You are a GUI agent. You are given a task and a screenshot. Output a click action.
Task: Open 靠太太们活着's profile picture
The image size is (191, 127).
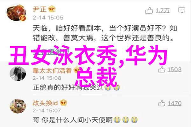coord(18,74)
